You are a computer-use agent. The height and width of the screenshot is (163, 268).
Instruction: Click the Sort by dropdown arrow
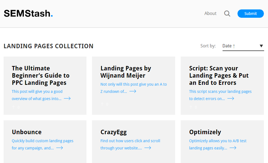point(261,46)
